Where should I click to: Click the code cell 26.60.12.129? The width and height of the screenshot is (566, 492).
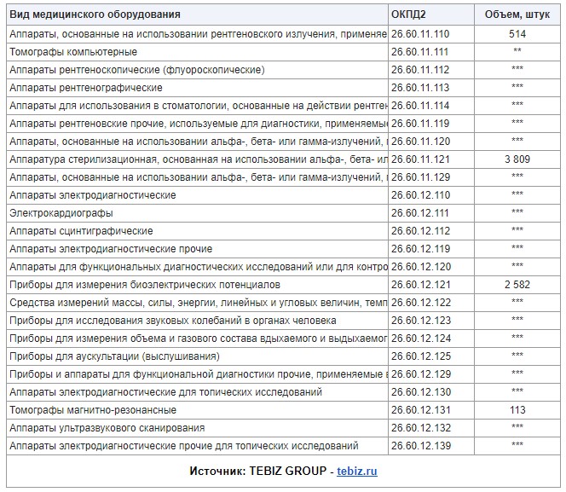pos(431,374)
